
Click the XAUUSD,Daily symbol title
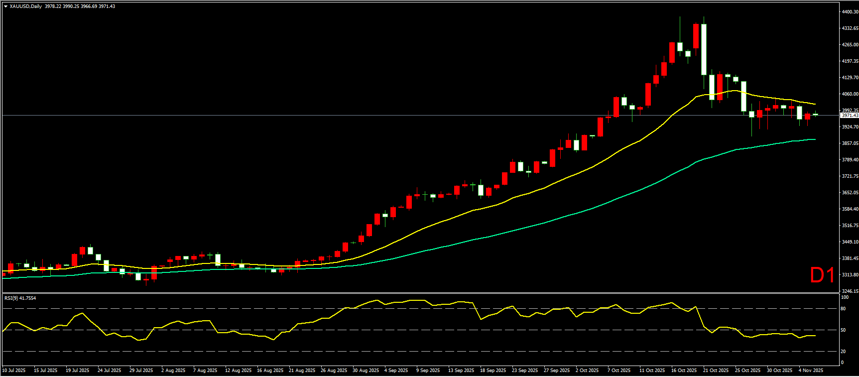click(x=25, y=6)
